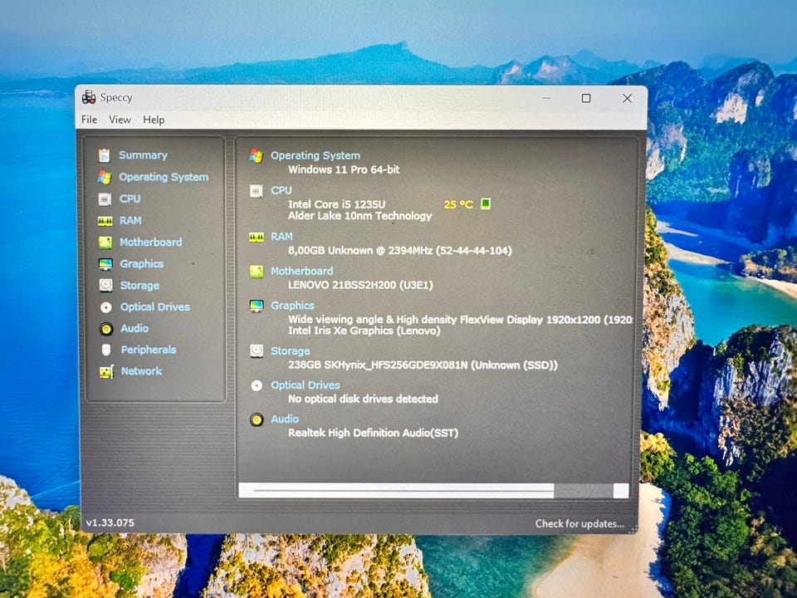Click the Network card icon in sidebar
Screen dimensions: 797x598
click(x=106, y=372)
